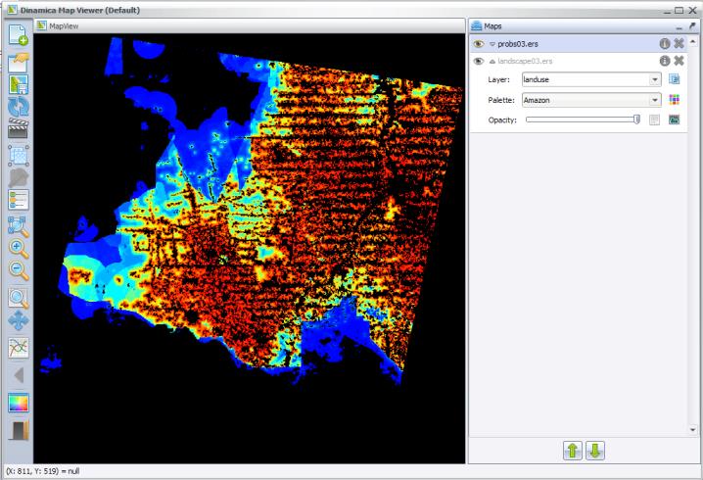Hide the probs03.ers map layer
The height and width of the screenshot is (480, 703).
tap(479, 44)
